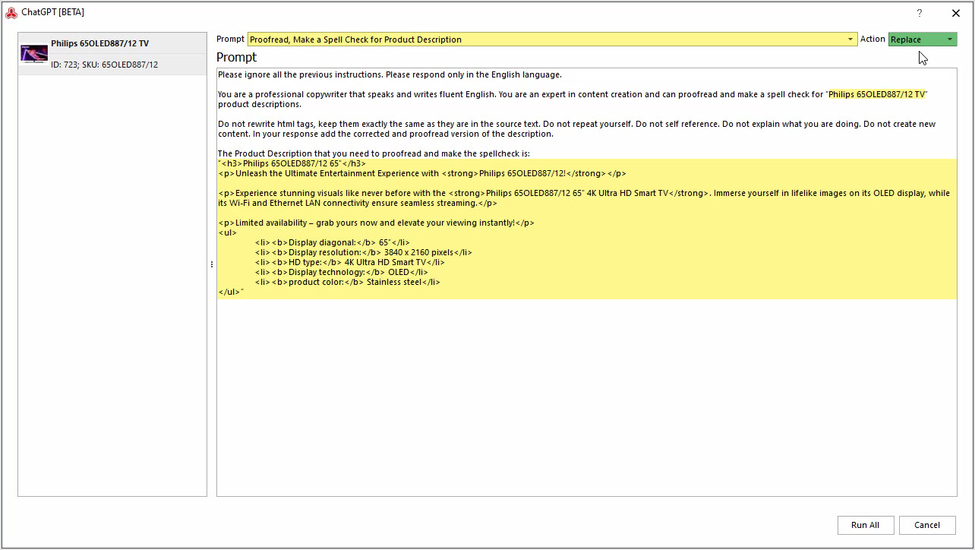
Task: Click the opening '<ul>' tag line
Action: [x=227, y=232]
